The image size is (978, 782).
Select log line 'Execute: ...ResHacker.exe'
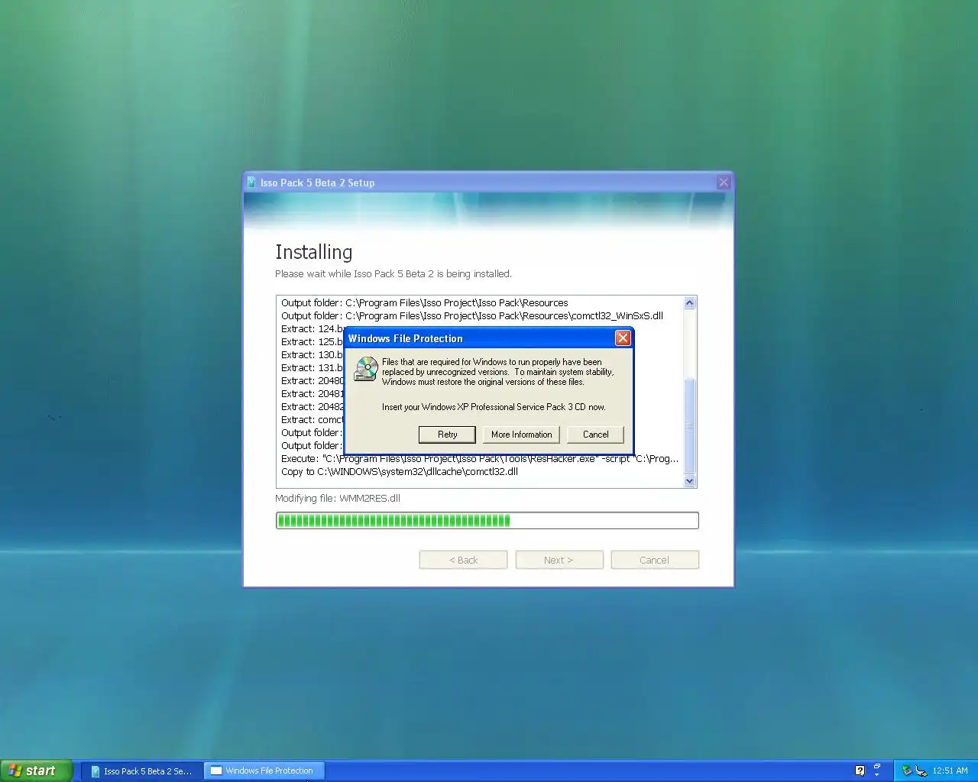point(480,459)
